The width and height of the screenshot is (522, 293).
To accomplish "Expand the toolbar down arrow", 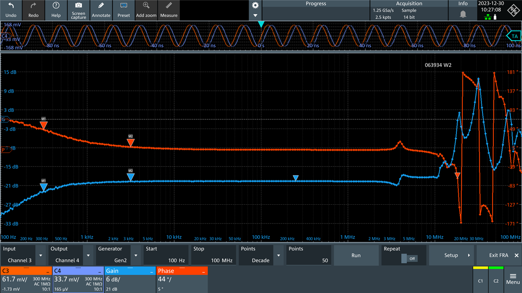I will (255, 15).
